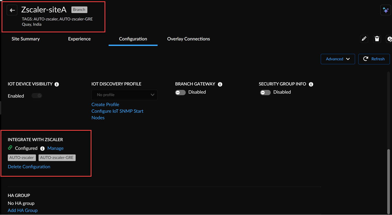
Task: Toggle the IoT Device Visibility switch
Action: tap(37, 96)
